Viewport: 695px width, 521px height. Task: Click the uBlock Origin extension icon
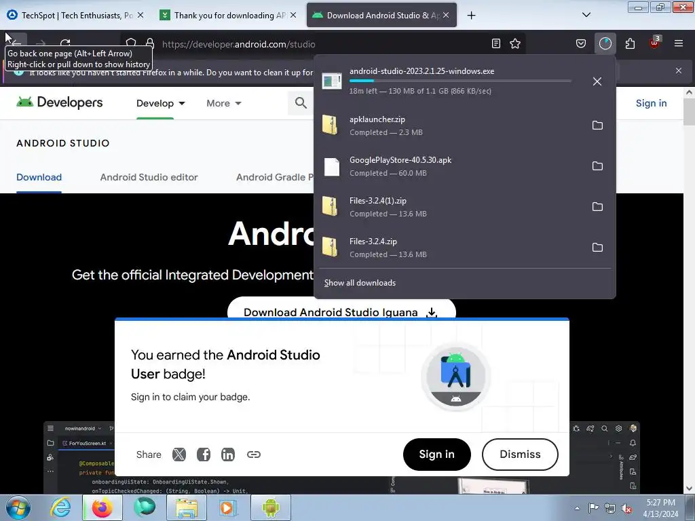click(655, 43)
